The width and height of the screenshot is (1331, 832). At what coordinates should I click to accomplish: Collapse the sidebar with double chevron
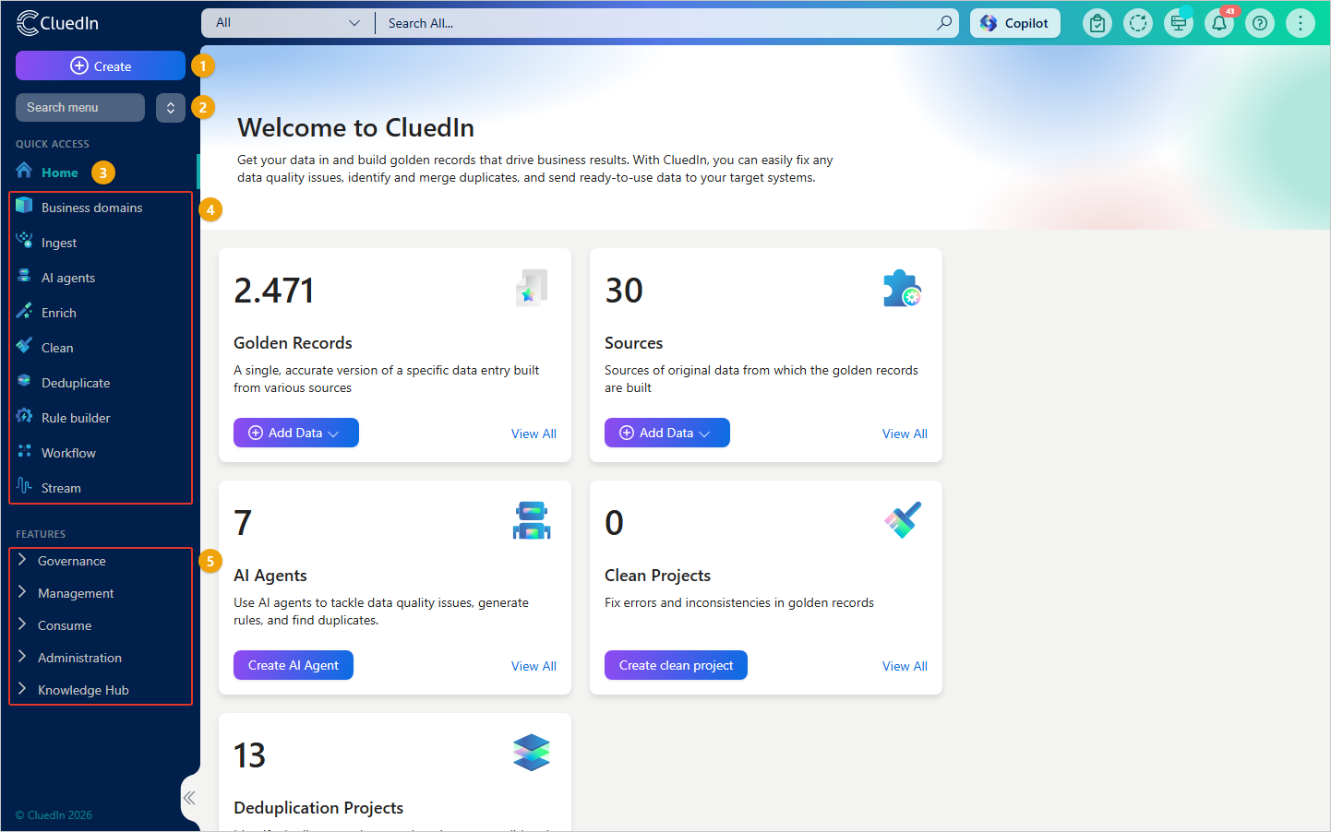click(x=189, y=798)
